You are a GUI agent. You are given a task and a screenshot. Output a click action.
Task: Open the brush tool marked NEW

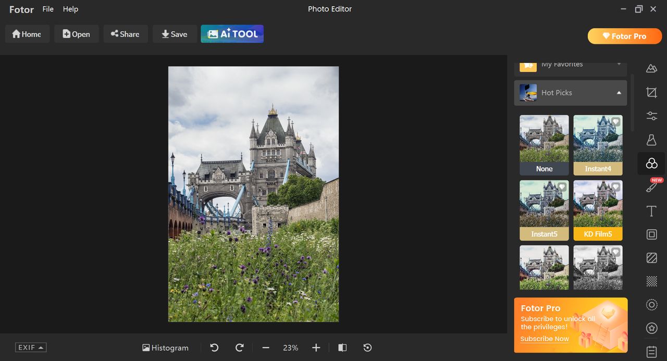651,187
